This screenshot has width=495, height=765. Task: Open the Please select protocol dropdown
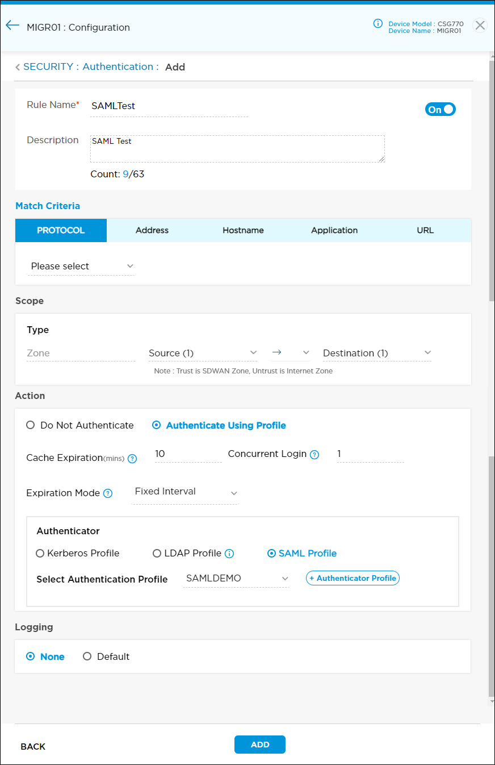81,266
